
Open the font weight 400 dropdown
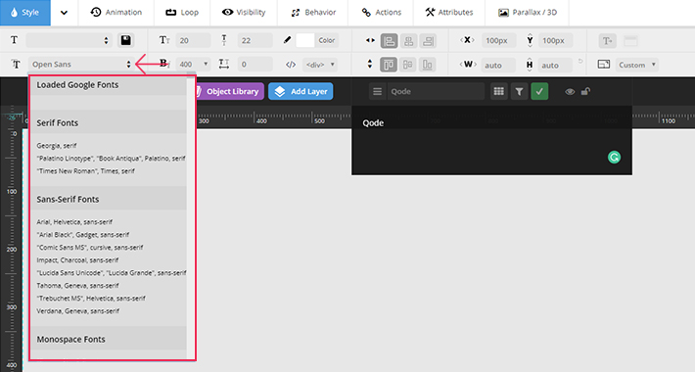tap(193, 65)
